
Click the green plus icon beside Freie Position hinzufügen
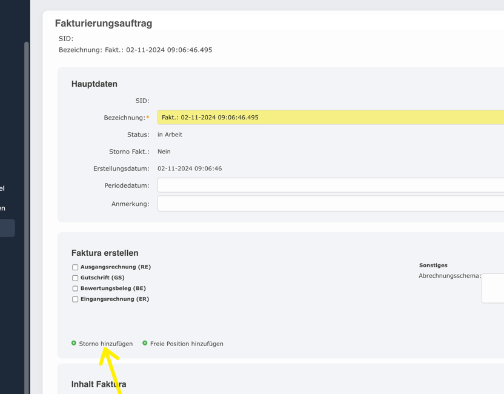(x=144, y=344)
